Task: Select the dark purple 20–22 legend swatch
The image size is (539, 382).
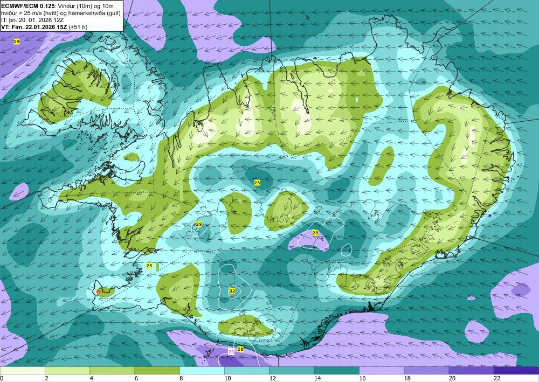Action: tap(471, 371)
